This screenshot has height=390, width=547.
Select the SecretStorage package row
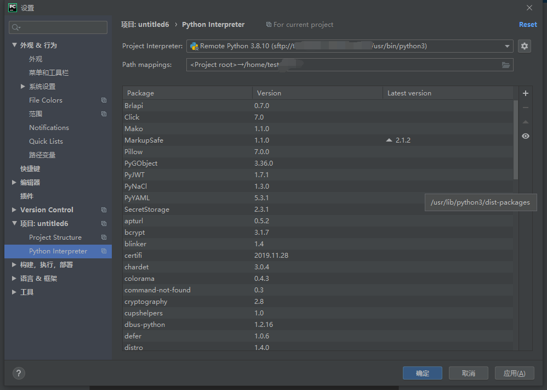318,209
